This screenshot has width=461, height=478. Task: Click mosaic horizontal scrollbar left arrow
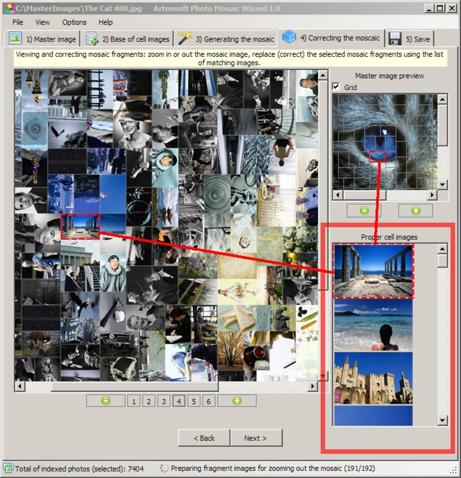click(x=20, y=386)
